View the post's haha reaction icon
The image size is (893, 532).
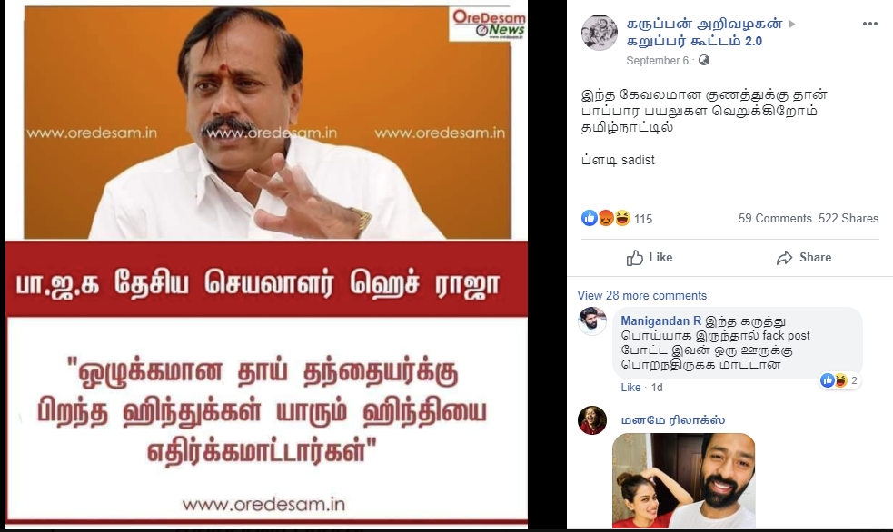click(622, 218)
